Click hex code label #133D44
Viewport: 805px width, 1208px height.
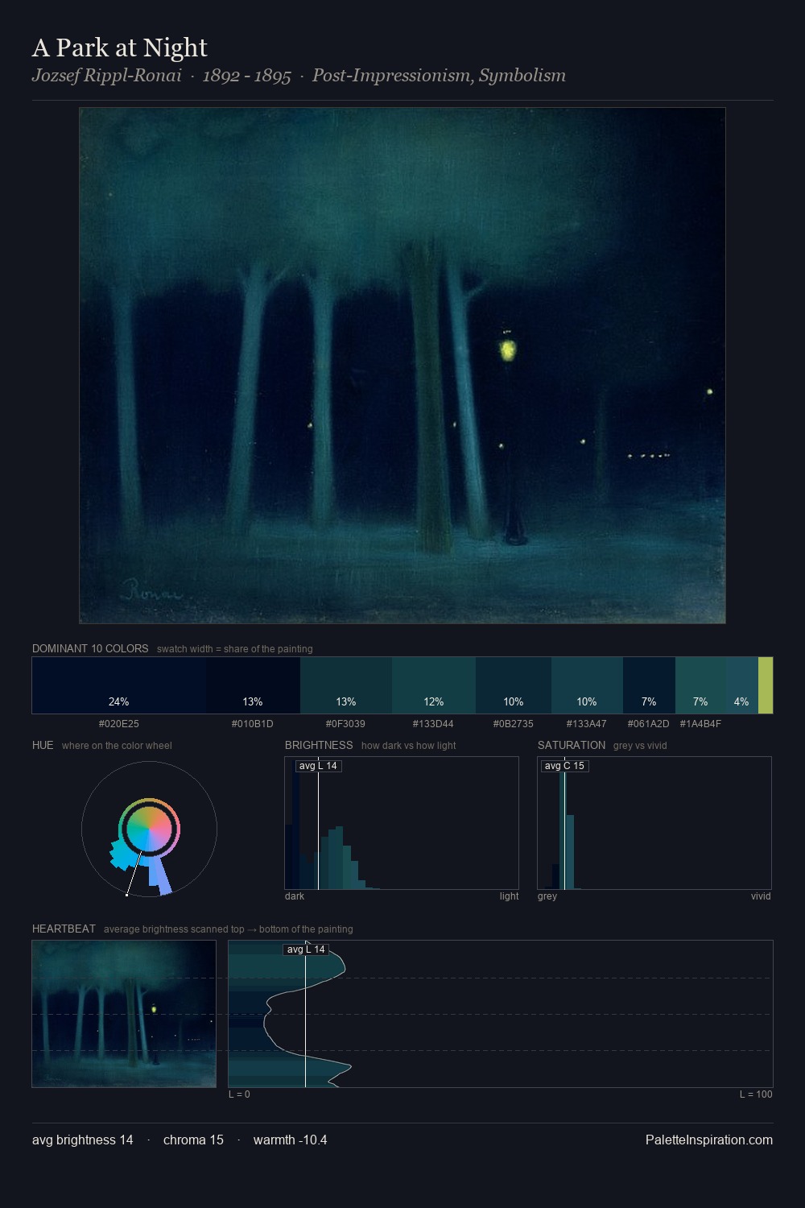click(434, 724)
